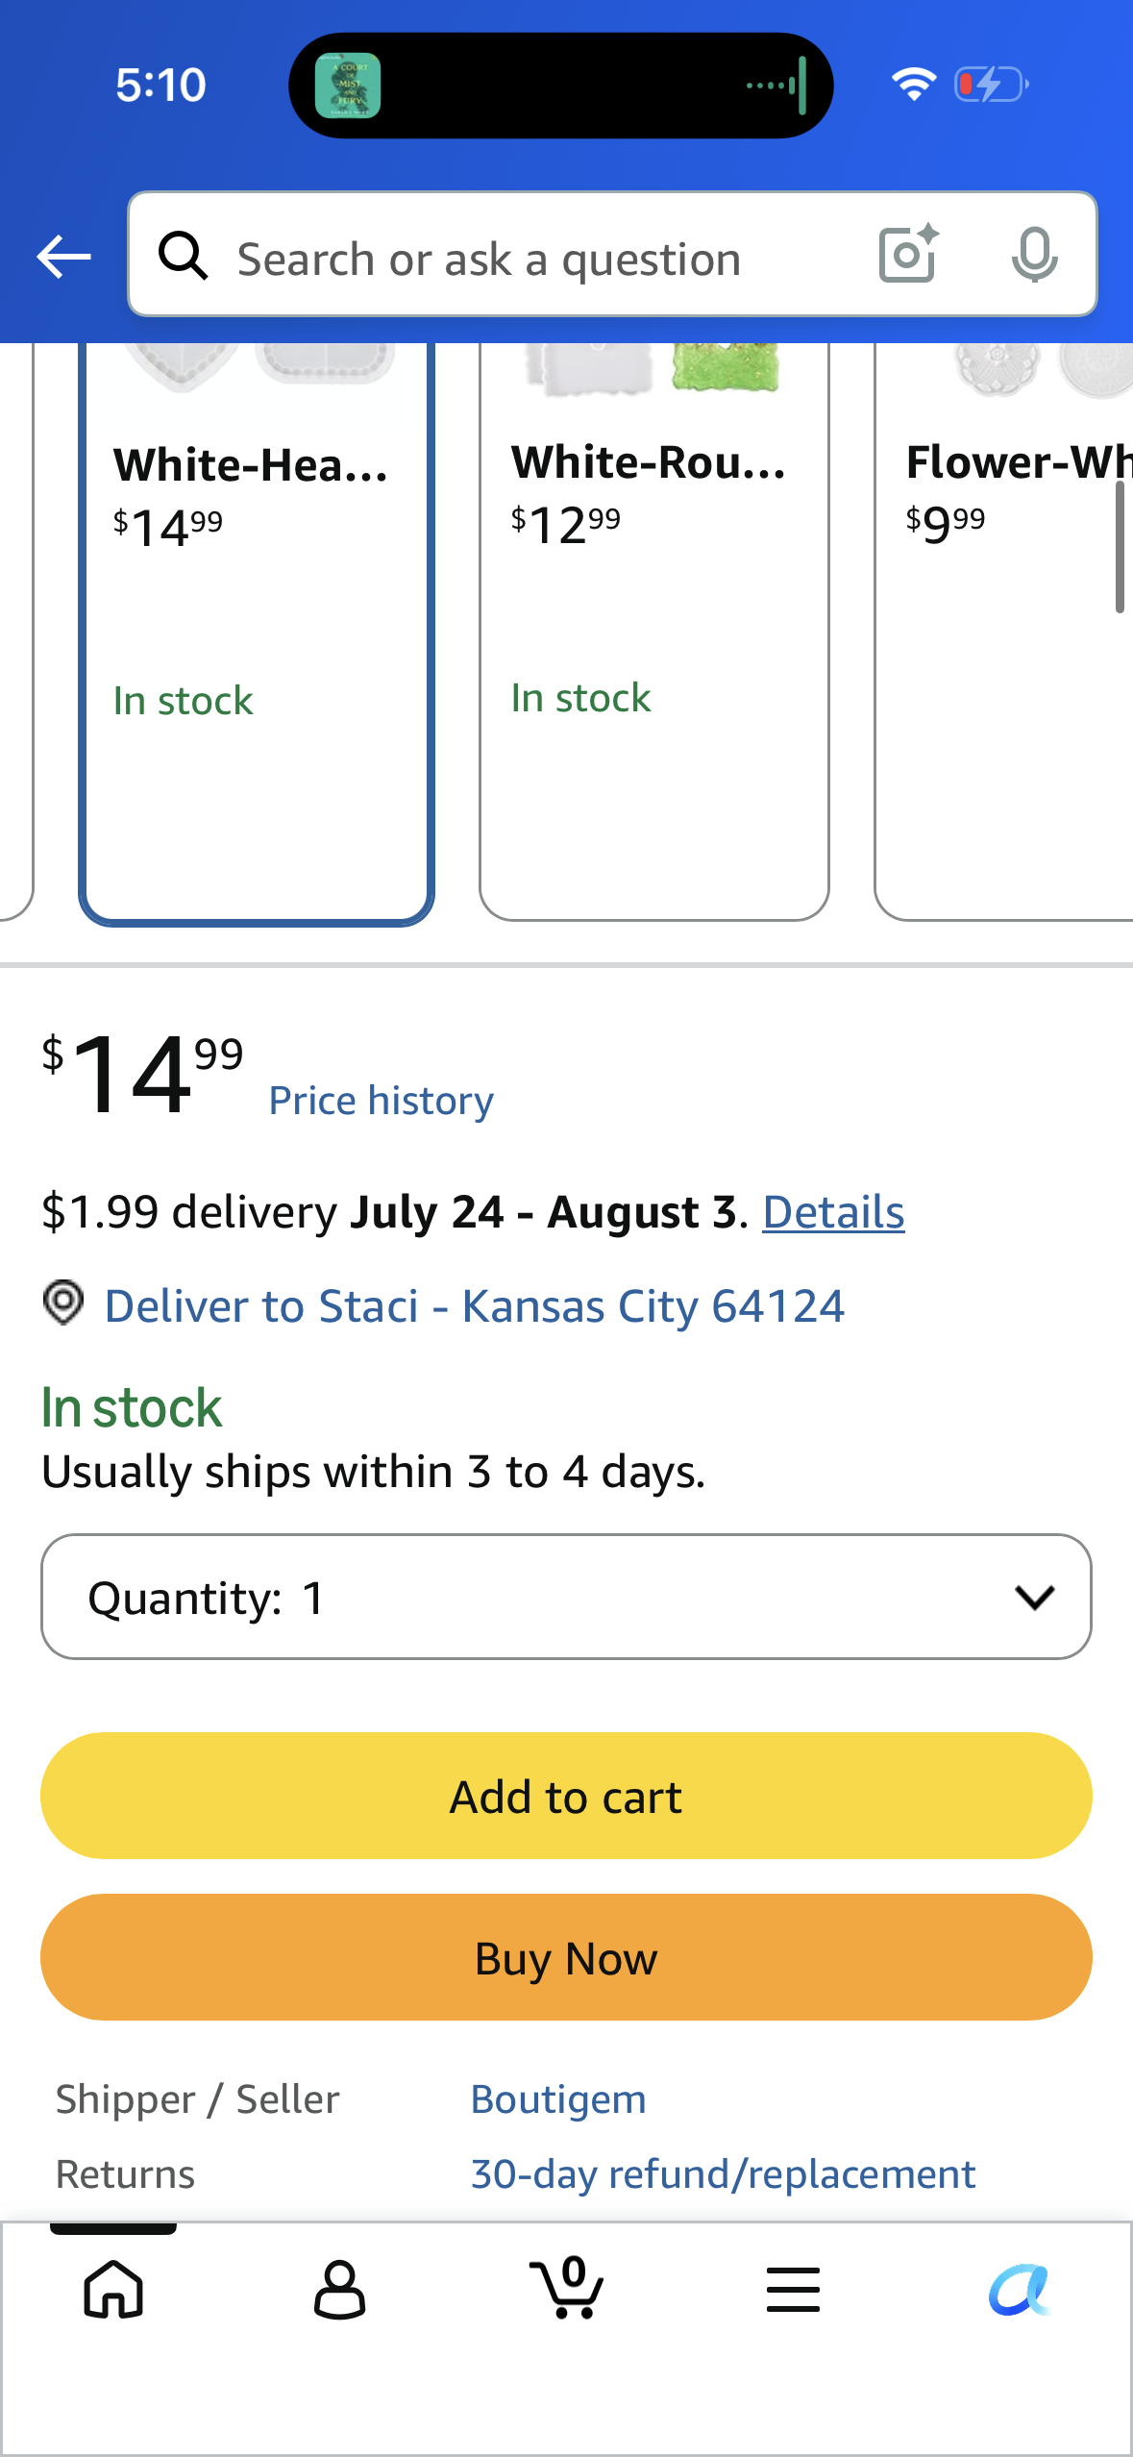Change Deliver to Staci address

coord(474,1305)
